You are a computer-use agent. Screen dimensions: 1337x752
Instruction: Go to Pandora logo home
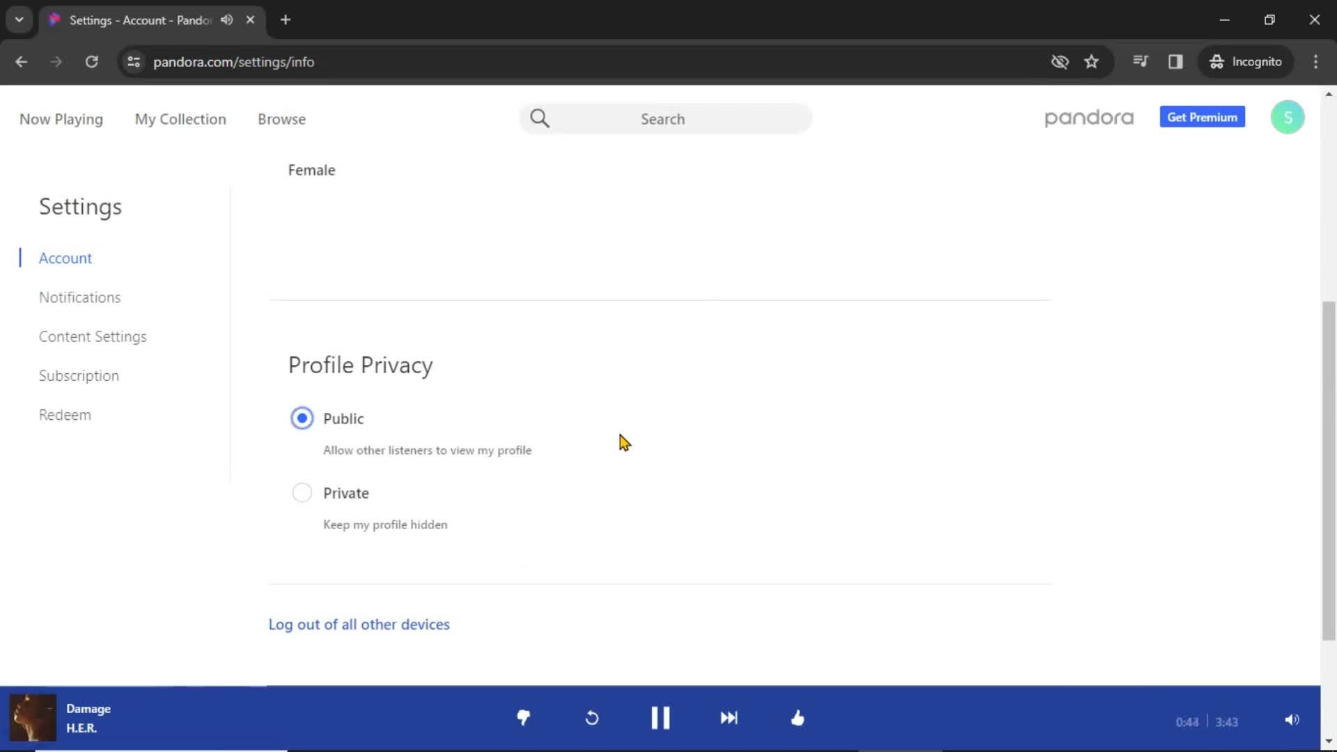pyautogui.click(x=1089, y=118)
